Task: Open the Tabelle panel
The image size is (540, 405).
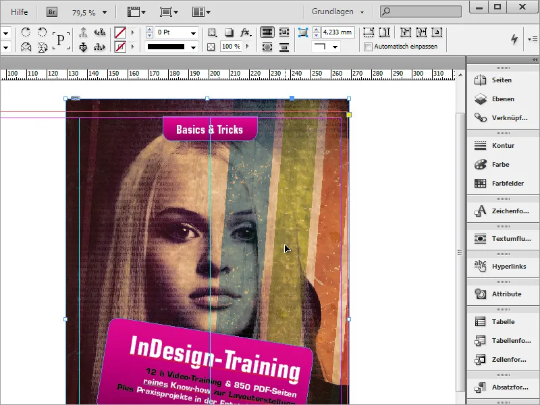Action: (x=503, y=322)
